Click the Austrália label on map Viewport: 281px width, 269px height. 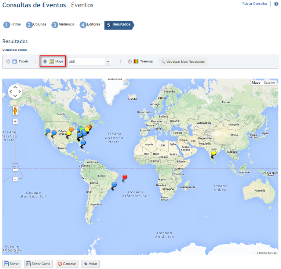tap(260, 190)
